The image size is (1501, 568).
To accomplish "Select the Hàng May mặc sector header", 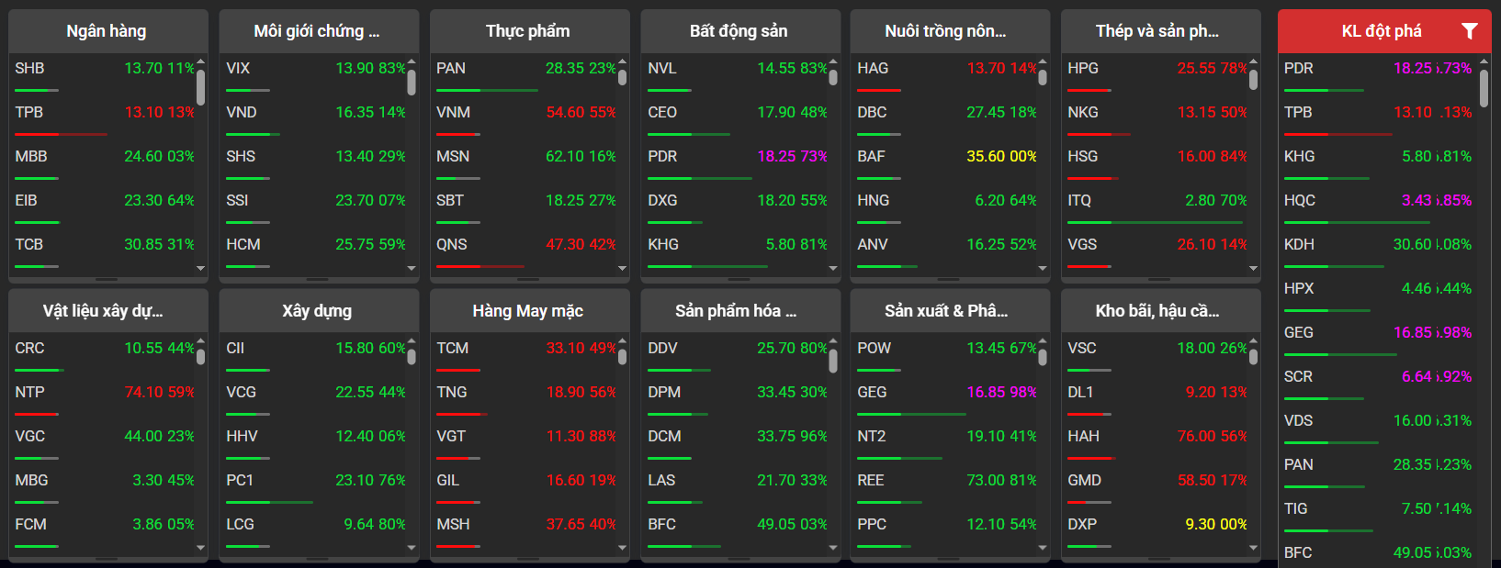I will point(529,311).
